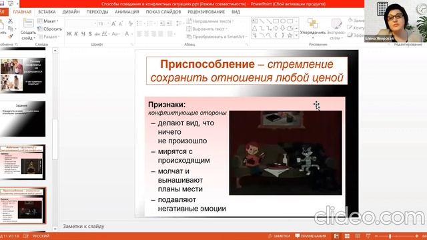Select left brace shape in gallery
This screenshot has height=240, width=427.
click(276, 35)
